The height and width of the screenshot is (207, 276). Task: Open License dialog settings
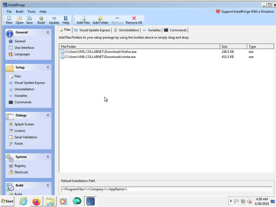tap(20, 131)
